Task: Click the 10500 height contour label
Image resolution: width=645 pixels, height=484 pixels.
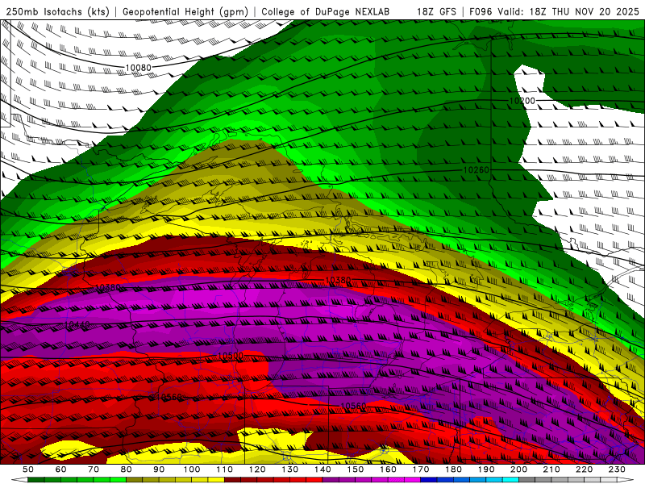Action: point(231,356)
